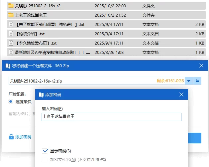
Task: Select the 上老王论坛当老王 folder icon
Action: point(11,15)
